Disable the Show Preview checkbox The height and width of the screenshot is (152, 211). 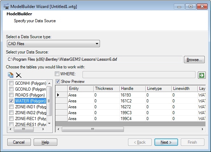tap(58, 82)
